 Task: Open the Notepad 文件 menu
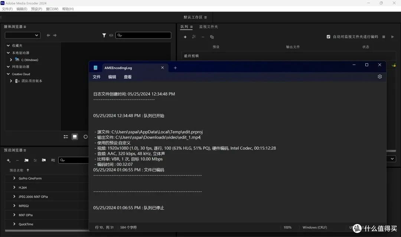coord(97,77)
